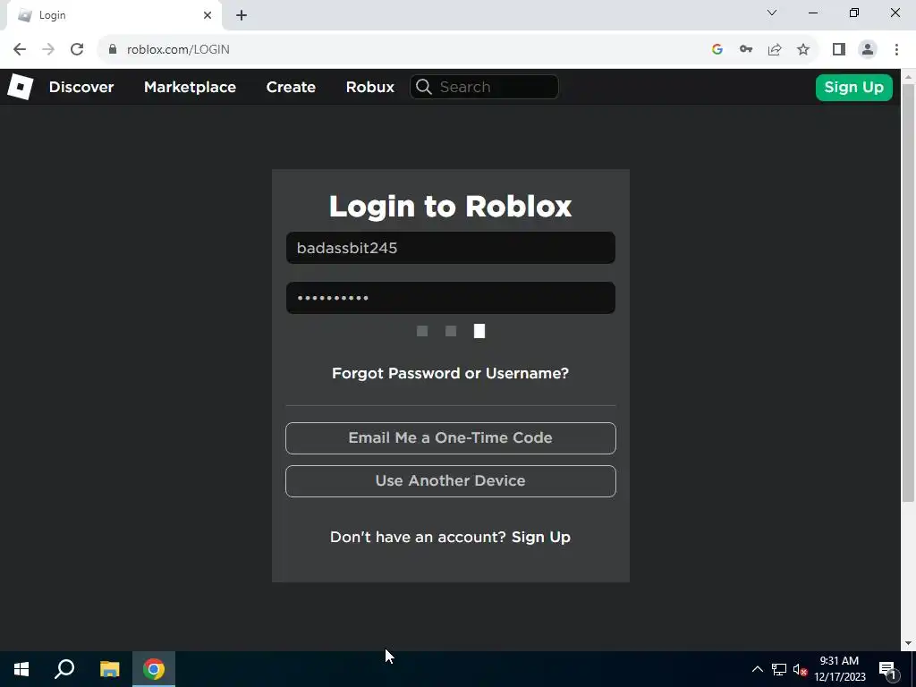Screen dimensions: 916x687
Task: Go to the Create menu item
Action: click(x=291, y=87)
